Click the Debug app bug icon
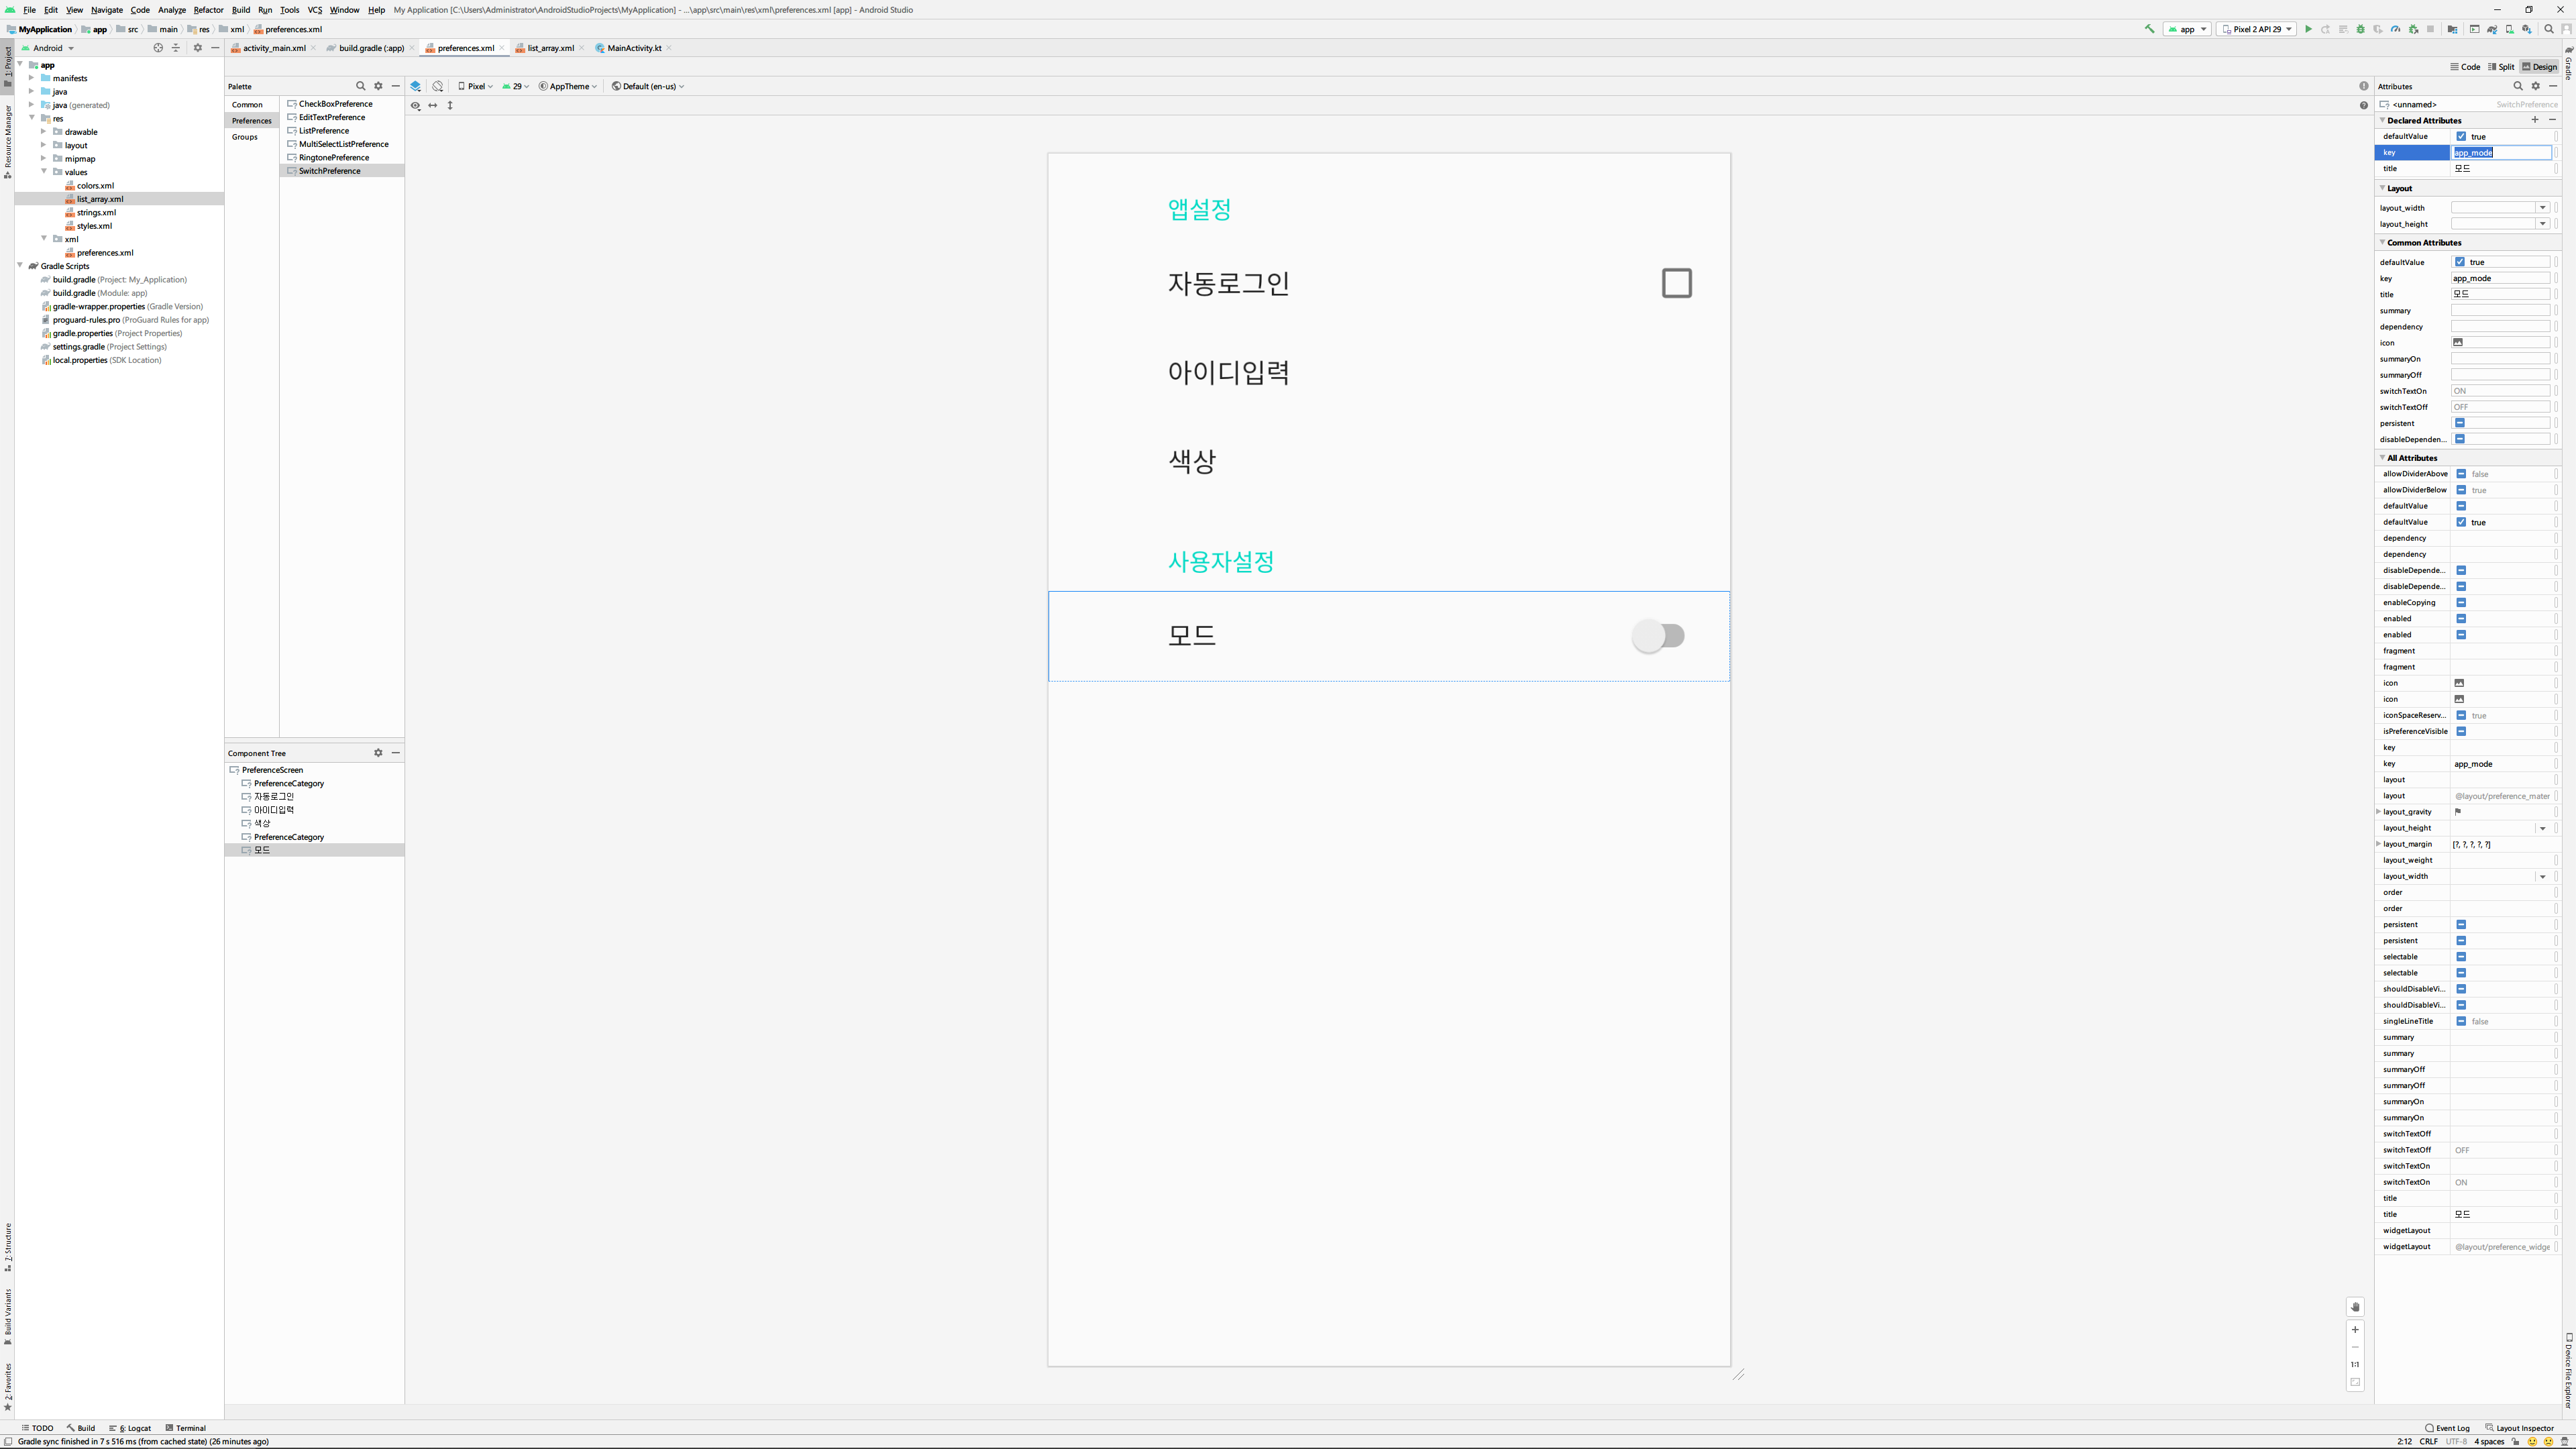The height and width of the screenshot is (1449, 2576). 2360,29
